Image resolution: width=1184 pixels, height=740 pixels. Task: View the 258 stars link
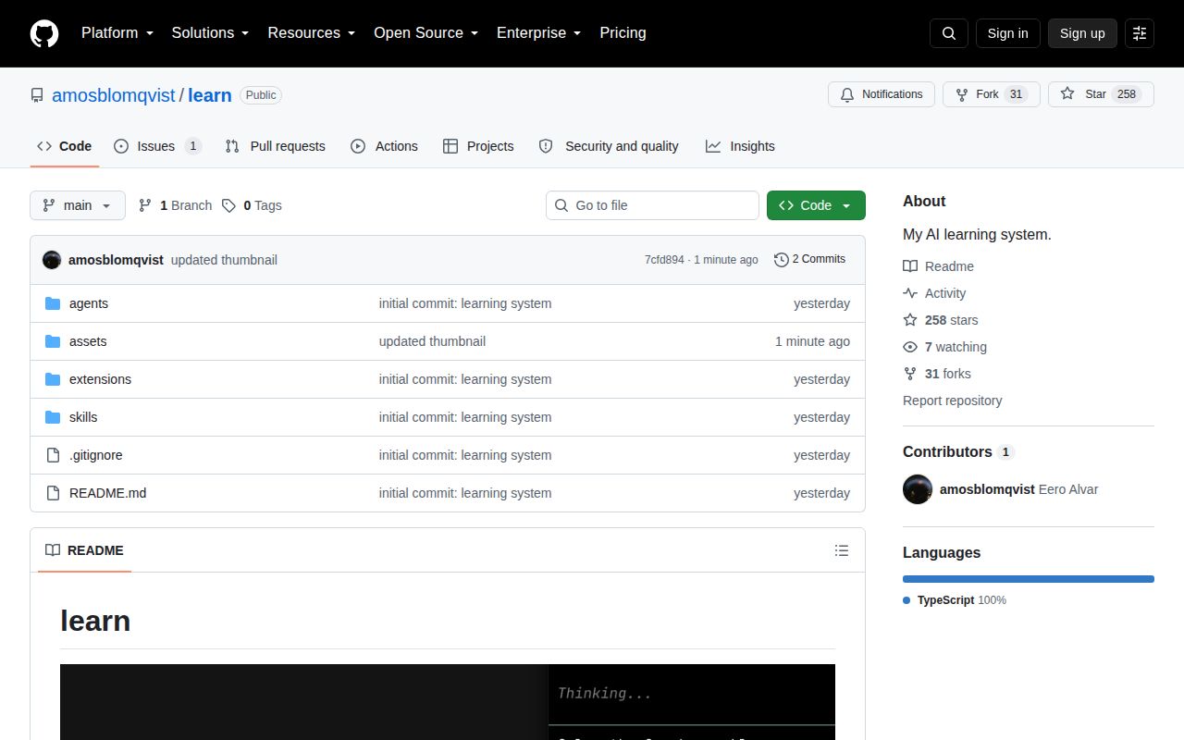pos(940,320)
